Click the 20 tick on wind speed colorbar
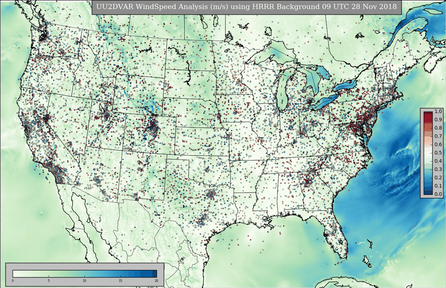 (156, 281)
